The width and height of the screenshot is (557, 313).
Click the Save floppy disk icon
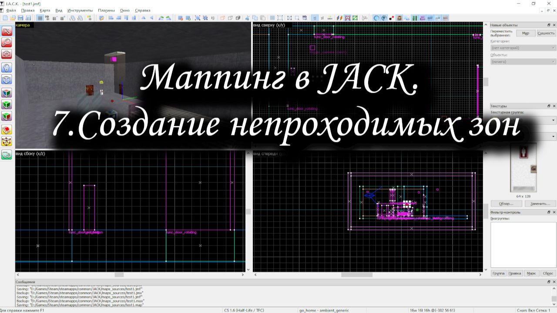coord(20,18)
